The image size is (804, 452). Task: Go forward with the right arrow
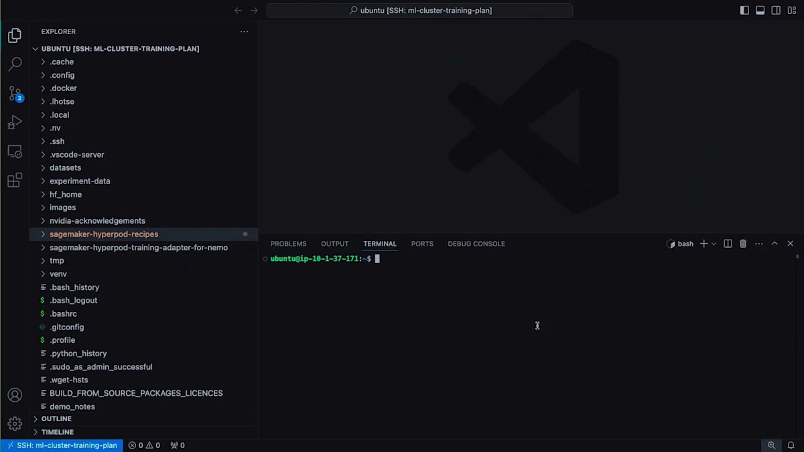254,10
